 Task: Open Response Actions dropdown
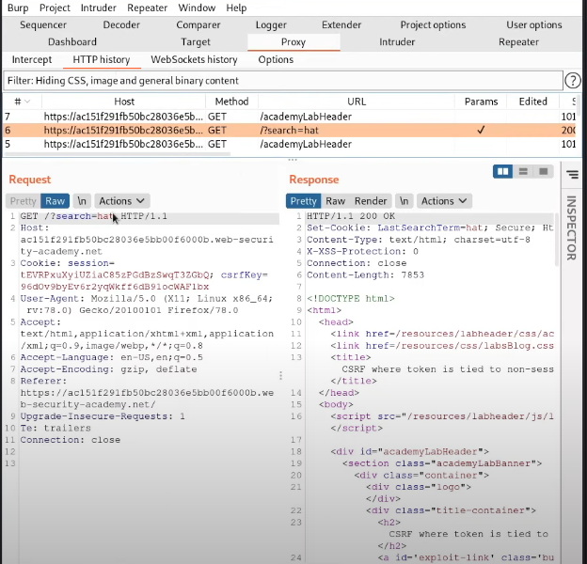(444, 201)
